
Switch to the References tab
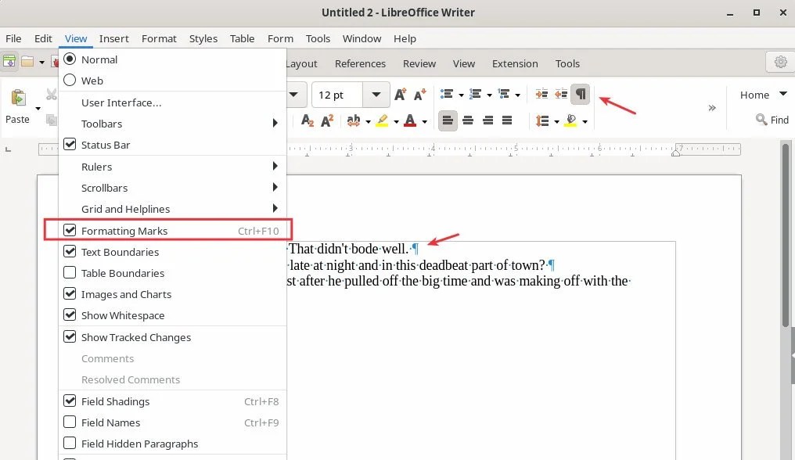361,63
